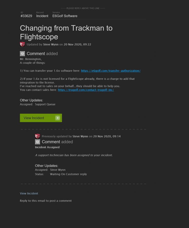This screenshot has width=189, height=228.
Task: Click the Incident Assigned heading
Action: (x=47, y=147)
